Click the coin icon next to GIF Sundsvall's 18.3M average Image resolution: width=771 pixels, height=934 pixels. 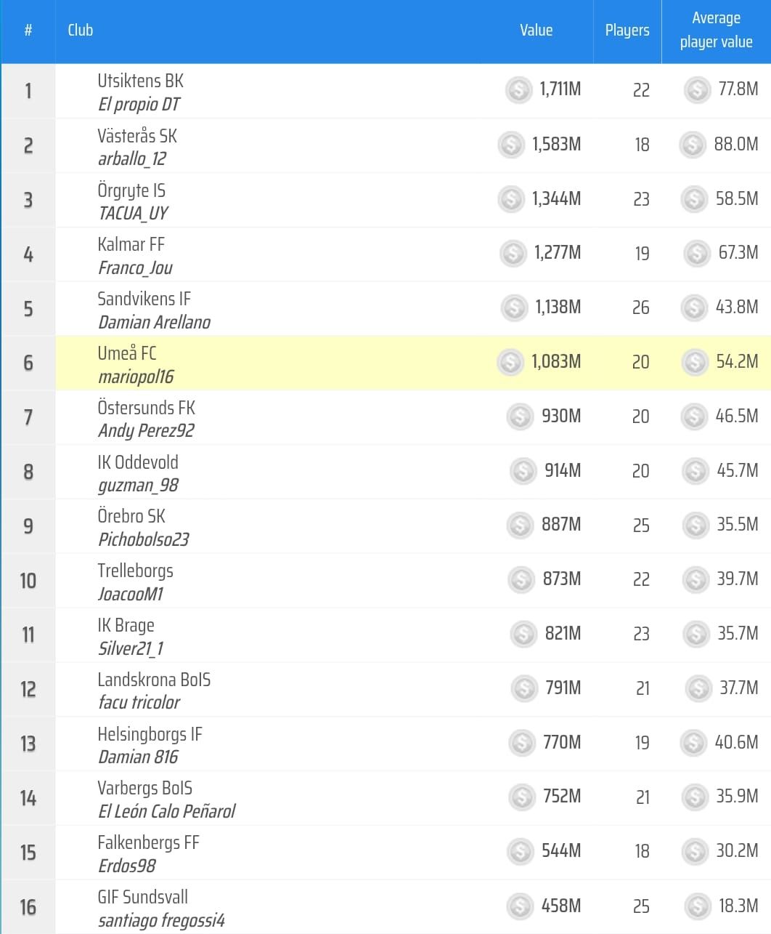(698, 906)
